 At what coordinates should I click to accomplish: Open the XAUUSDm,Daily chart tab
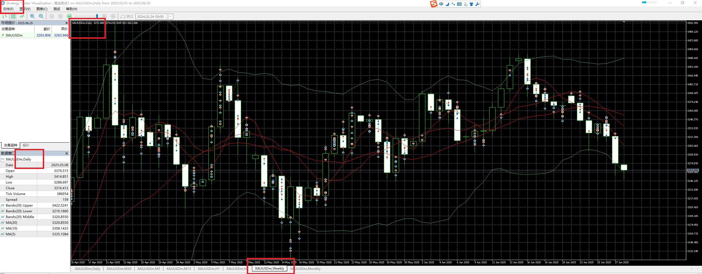87,269
